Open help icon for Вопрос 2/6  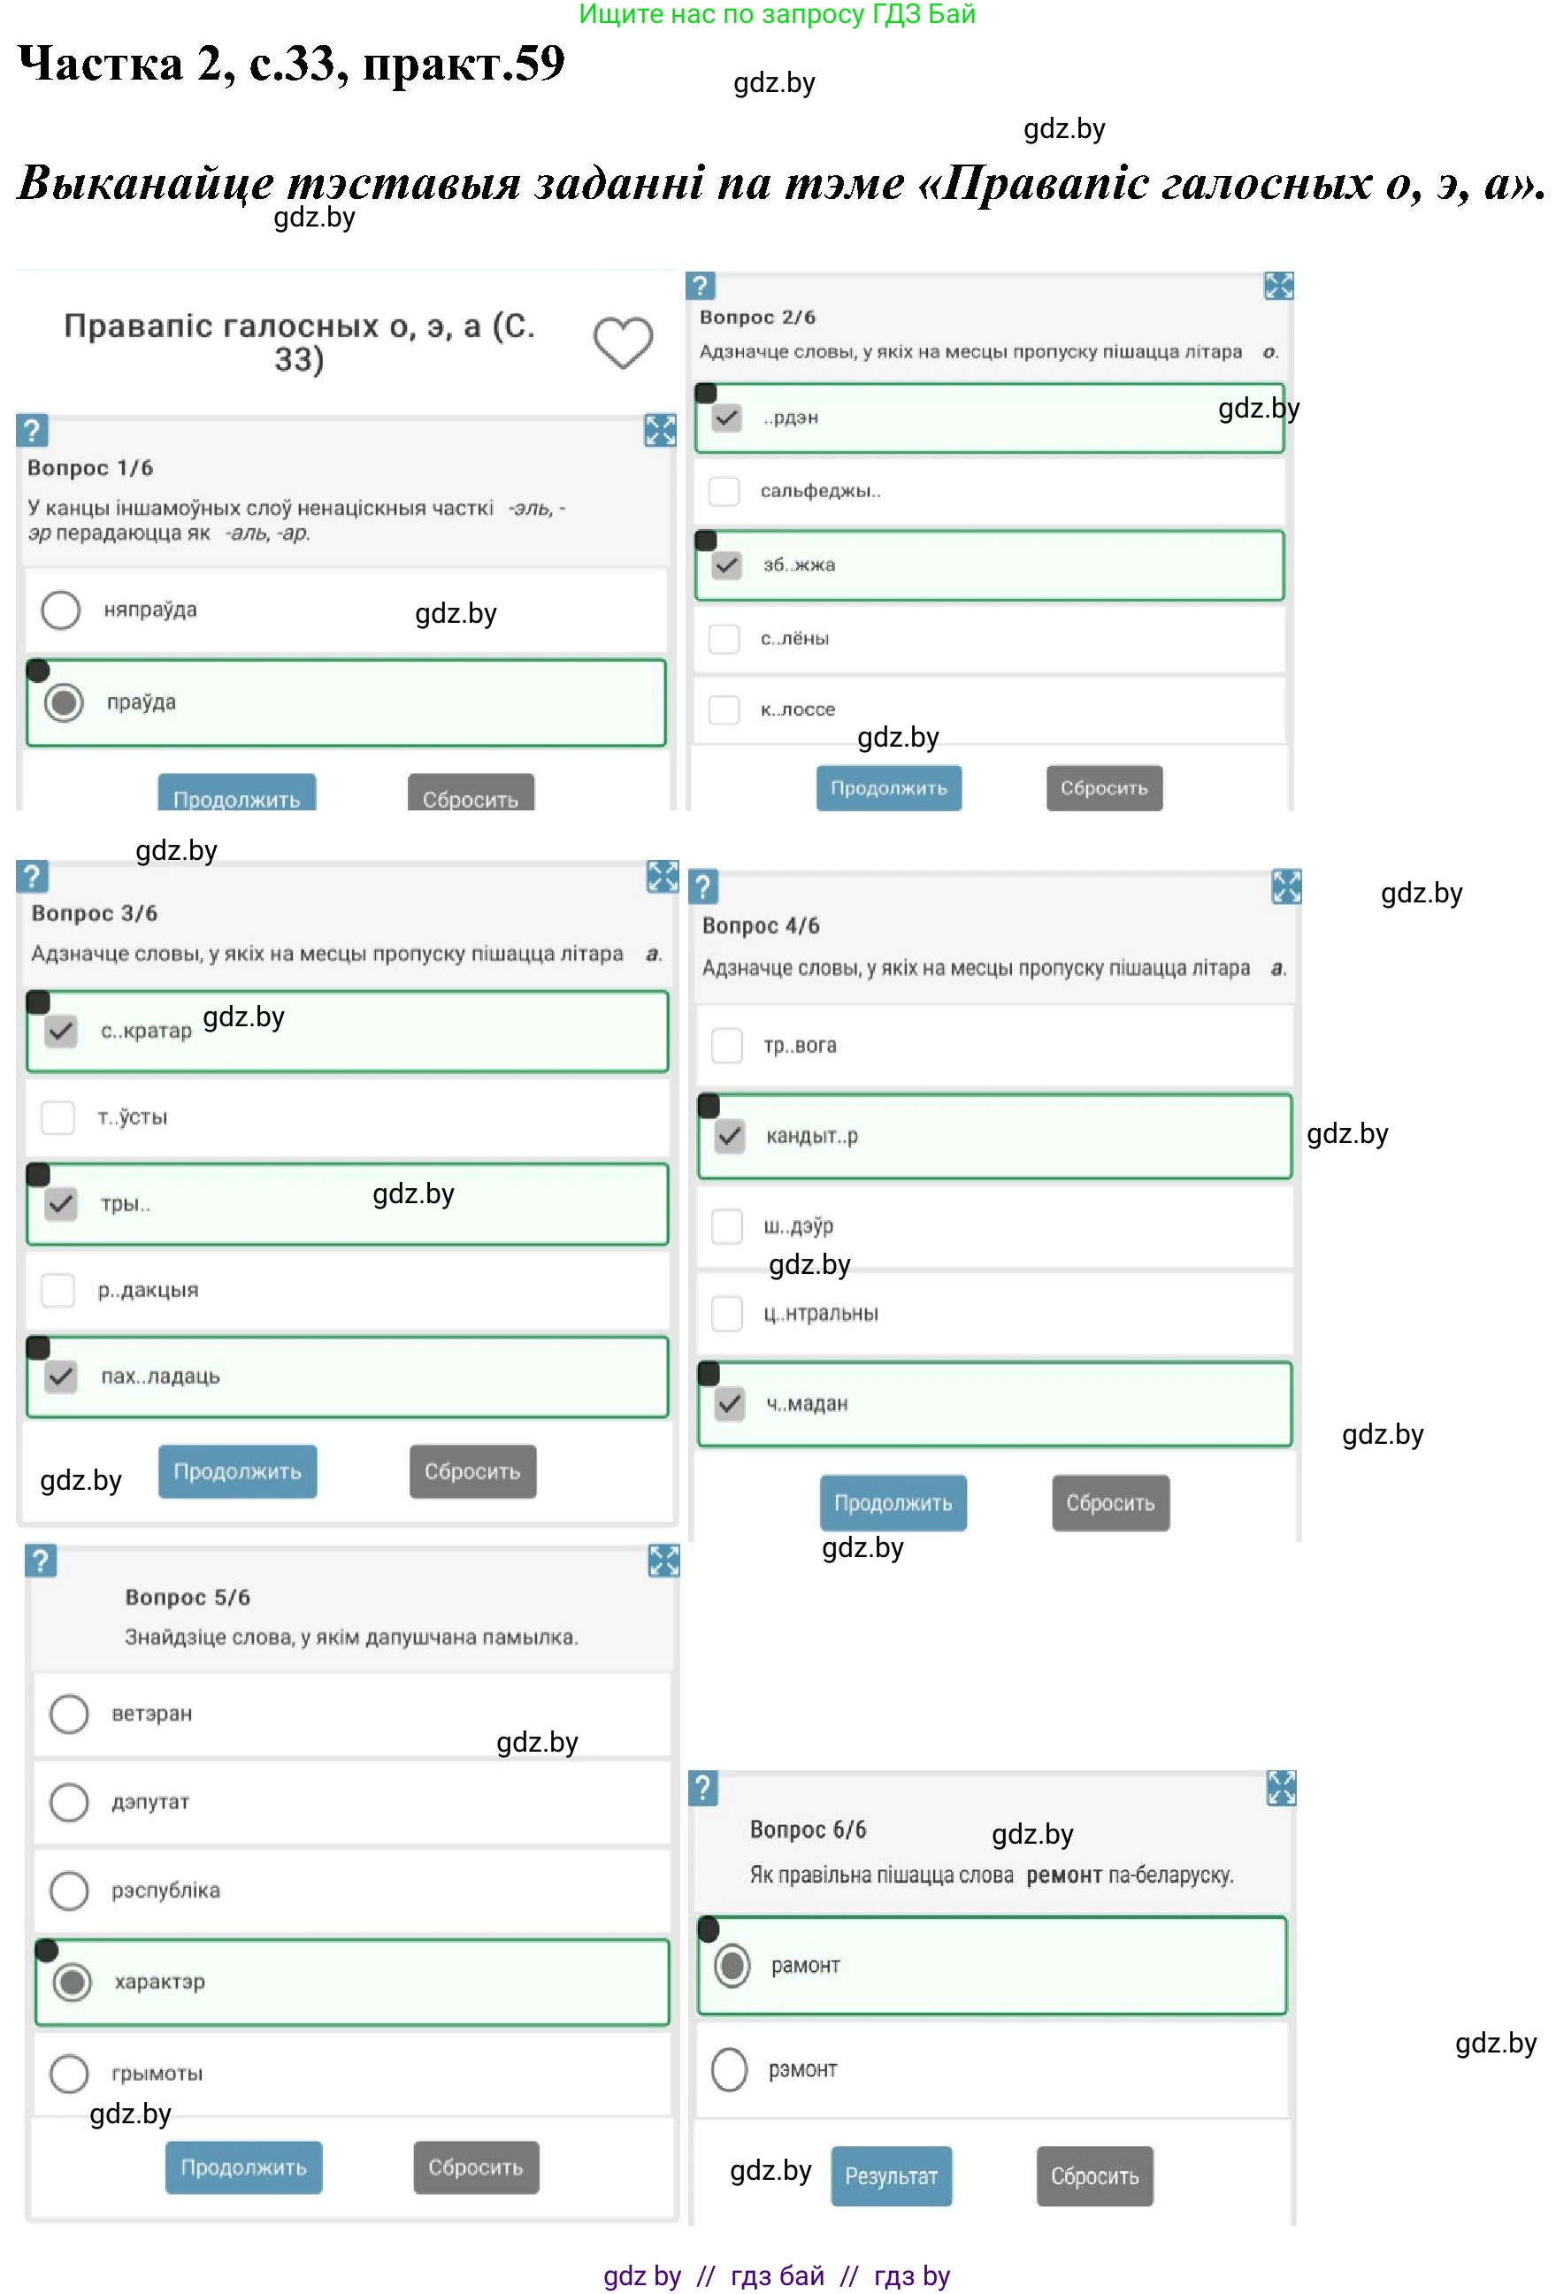coord(700,287)
